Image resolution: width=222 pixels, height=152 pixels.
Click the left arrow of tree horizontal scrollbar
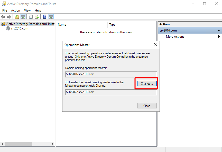2,144
